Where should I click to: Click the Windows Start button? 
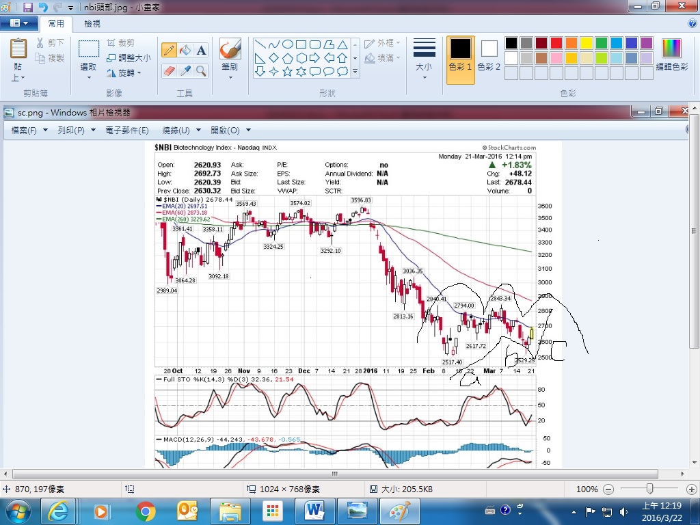(18, 511)
